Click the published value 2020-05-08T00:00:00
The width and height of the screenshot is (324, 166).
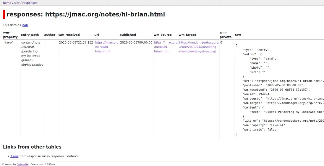136,43
